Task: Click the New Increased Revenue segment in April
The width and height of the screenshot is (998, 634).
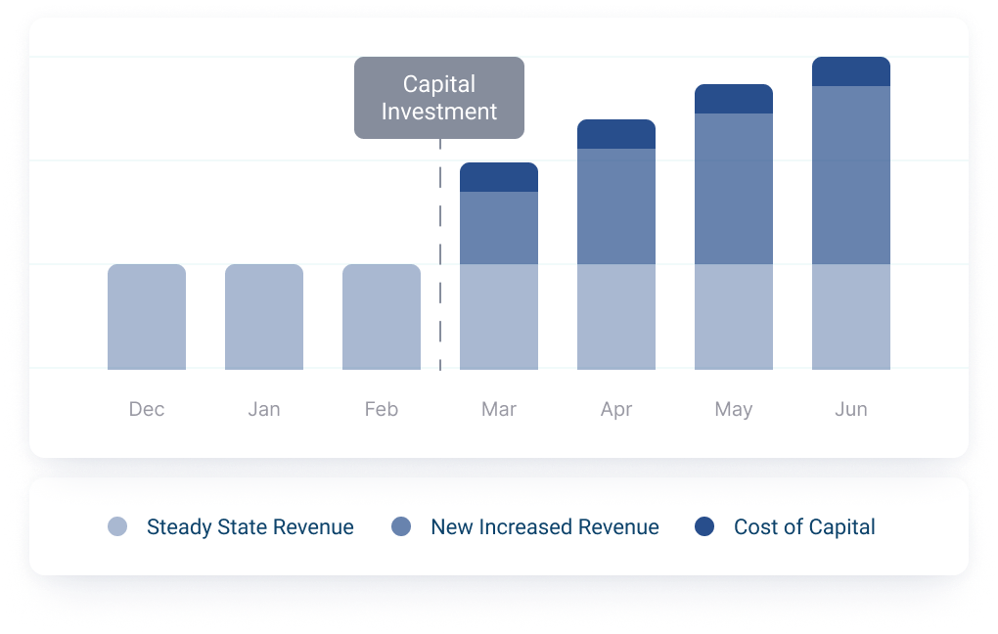Action: 616,206
